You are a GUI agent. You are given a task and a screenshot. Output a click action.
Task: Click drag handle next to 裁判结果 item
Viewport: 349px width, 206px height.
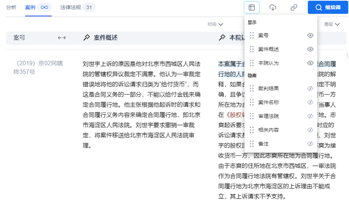[251, 88]
